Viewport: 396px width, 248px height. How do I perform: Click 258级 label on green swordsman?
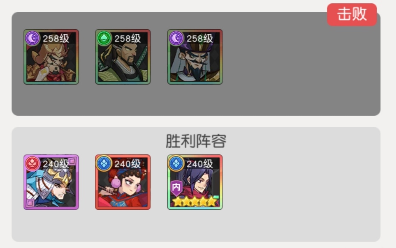pos(127,39)
